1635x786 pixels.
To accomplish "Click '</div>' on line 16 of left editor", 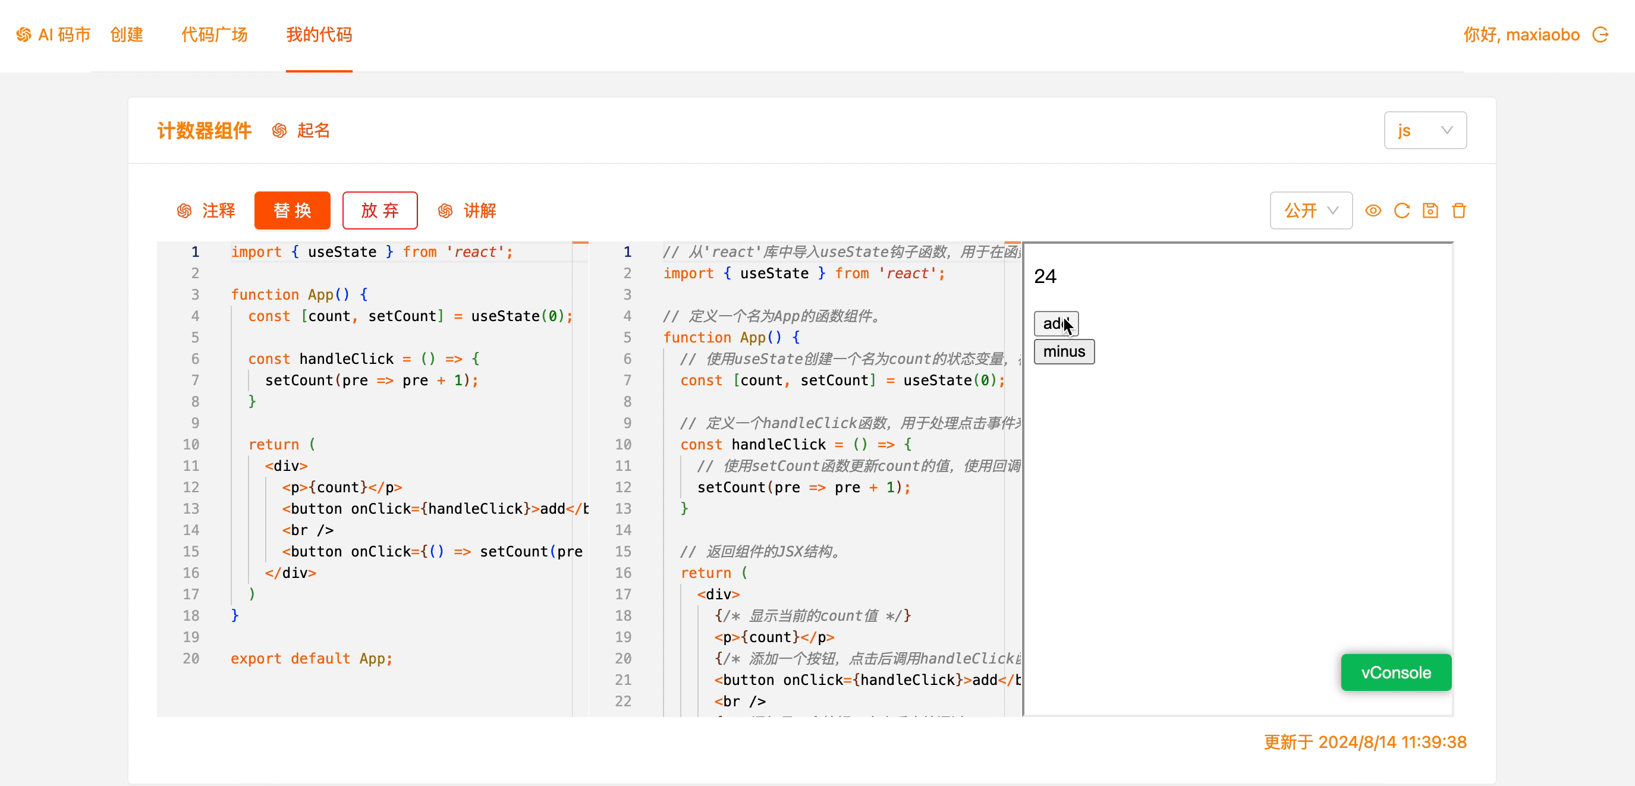I will click(291, 573).
